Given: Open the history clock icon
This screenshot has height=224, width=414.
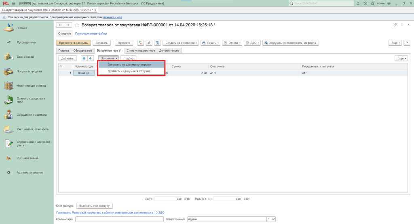Looking at the screenshot, I should click(x=365, y=3).
